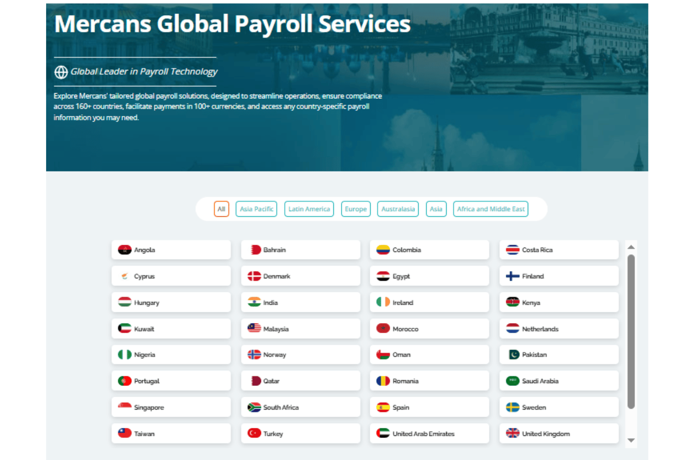
Task: Click the Turkey flag icon
Action: coord(254,433)
